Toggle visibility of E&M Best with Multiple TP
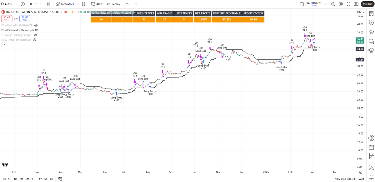The height and width of the screenshot is (182, 375). (x=36, y=25)
